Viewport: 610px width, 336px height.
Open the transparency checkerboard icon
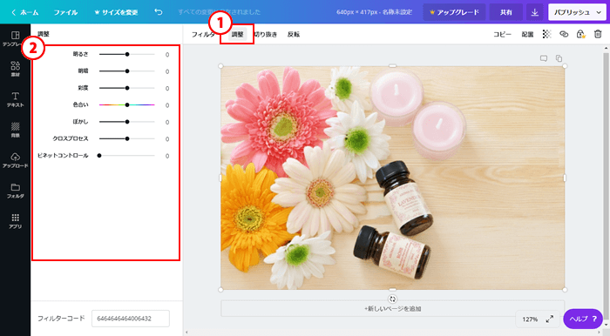pos(546,34)
